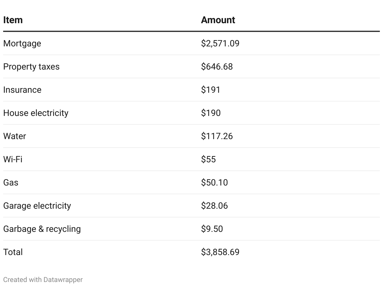Screen dimensions: 383x287
Task: Select the Water row label
Action: (14, 136)
